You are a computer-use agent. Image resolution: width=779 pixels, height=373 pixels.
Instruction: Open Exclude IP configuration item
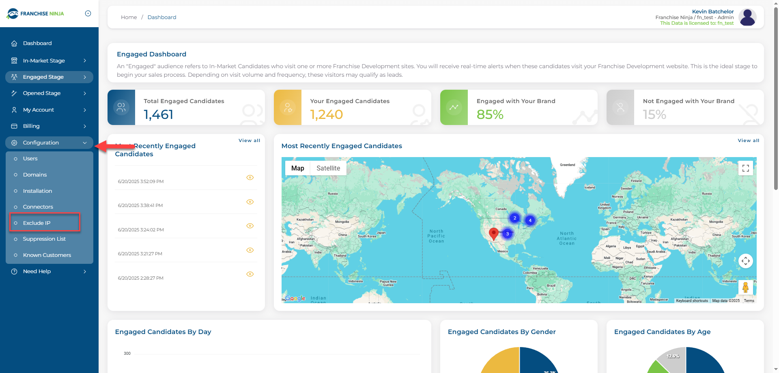coord(37,223)
